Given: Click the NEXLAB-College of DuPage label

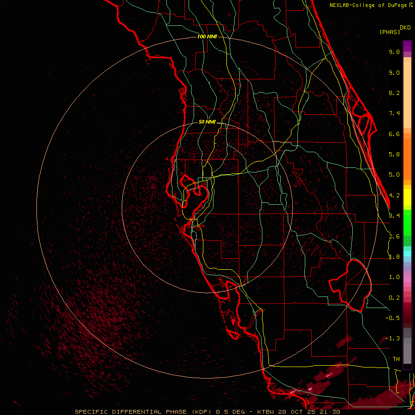Looking at the screenshot, I should (x=369, y=5).
